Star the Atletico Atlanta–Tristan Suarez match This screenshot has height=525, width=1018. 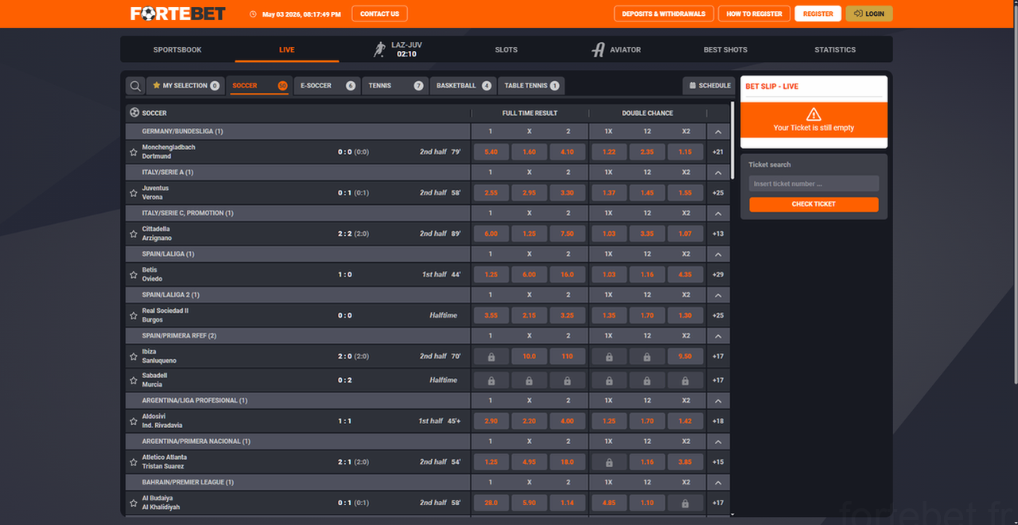click(134, 462)
